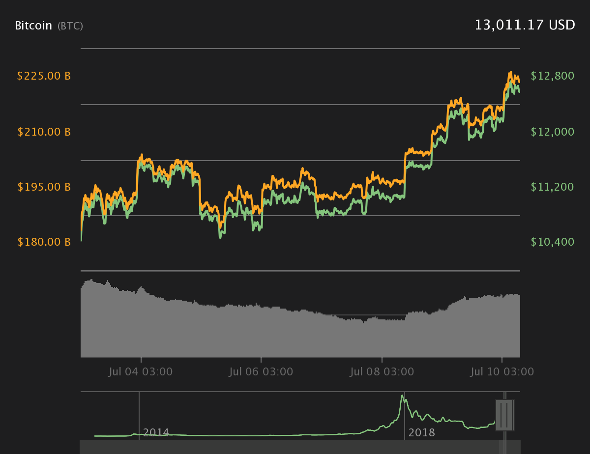Click the 2018 price peak in navigator

click(402, 397)
